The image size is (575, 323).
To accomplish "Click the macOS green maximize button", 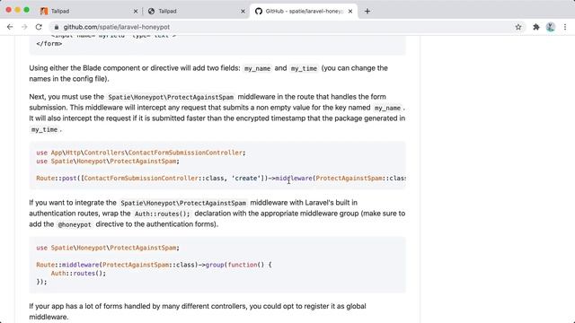I will point(26,10).
